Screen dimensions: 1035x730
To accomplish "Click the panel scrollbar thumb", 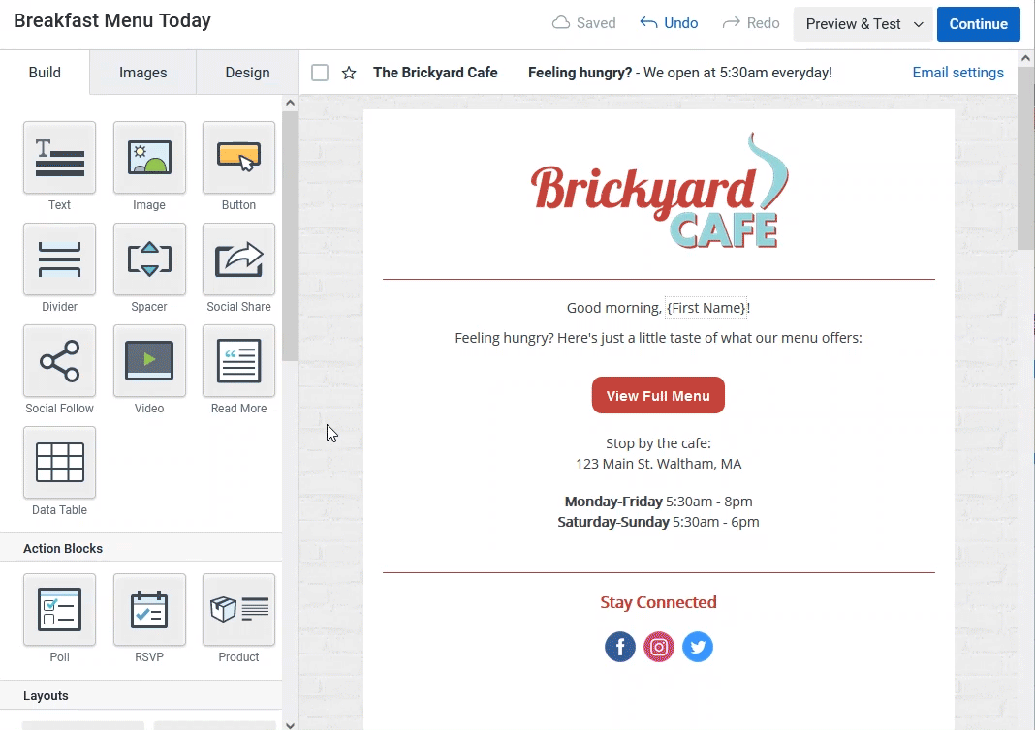I will tap(290, 236).
